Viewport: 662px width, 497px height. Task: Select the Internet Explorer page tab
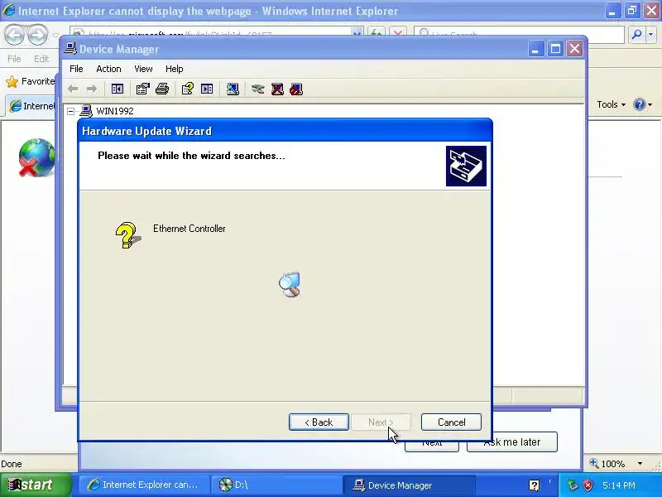click(x=31, y=106)
